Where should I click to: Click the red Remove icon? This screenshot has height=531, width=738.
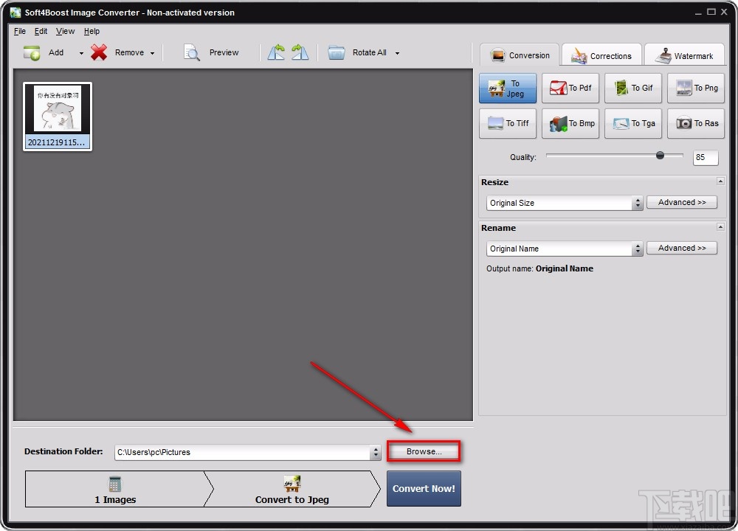tap(99, 52)
